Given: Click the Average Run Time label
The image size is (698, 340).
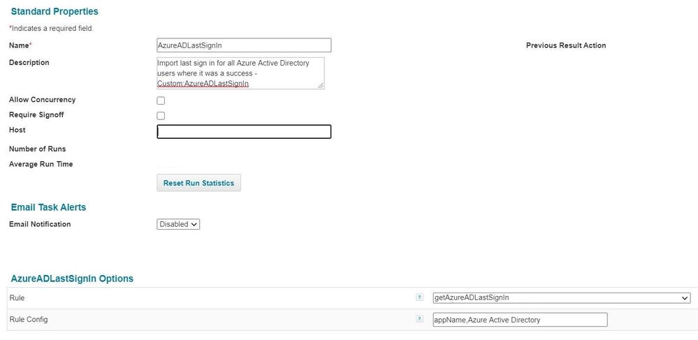Looking at the screenshot, I should point(41,164).
